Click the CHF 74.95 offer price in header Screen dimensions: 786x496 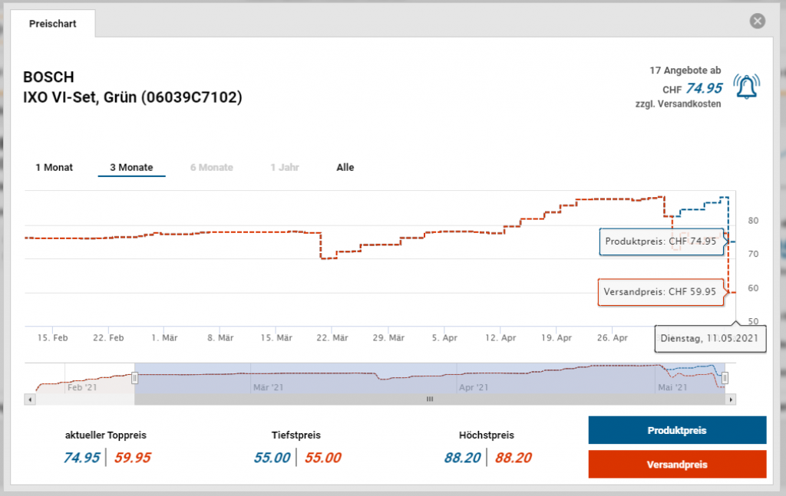coord(703,88)
